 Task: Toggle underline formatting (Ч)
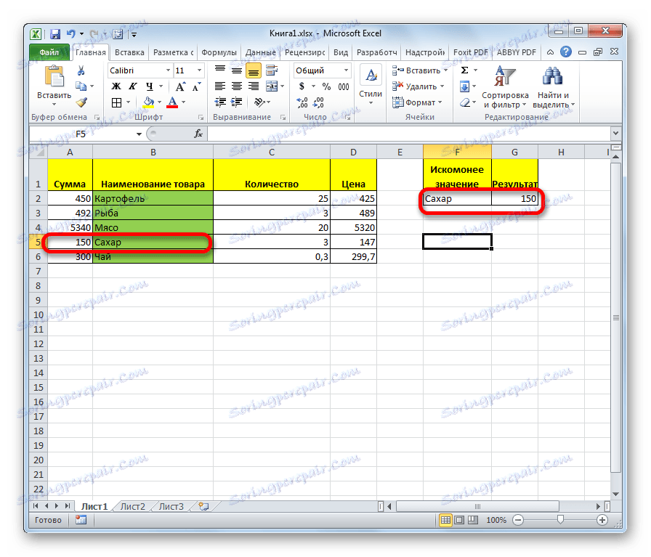click(x=150, y=86)
